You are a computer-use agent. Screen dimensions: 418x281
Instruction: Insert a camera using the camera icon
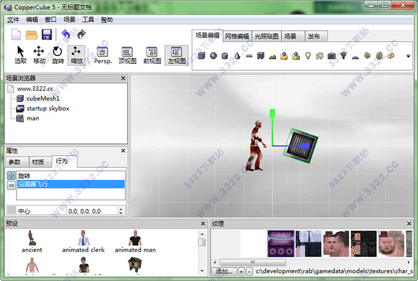332,55
